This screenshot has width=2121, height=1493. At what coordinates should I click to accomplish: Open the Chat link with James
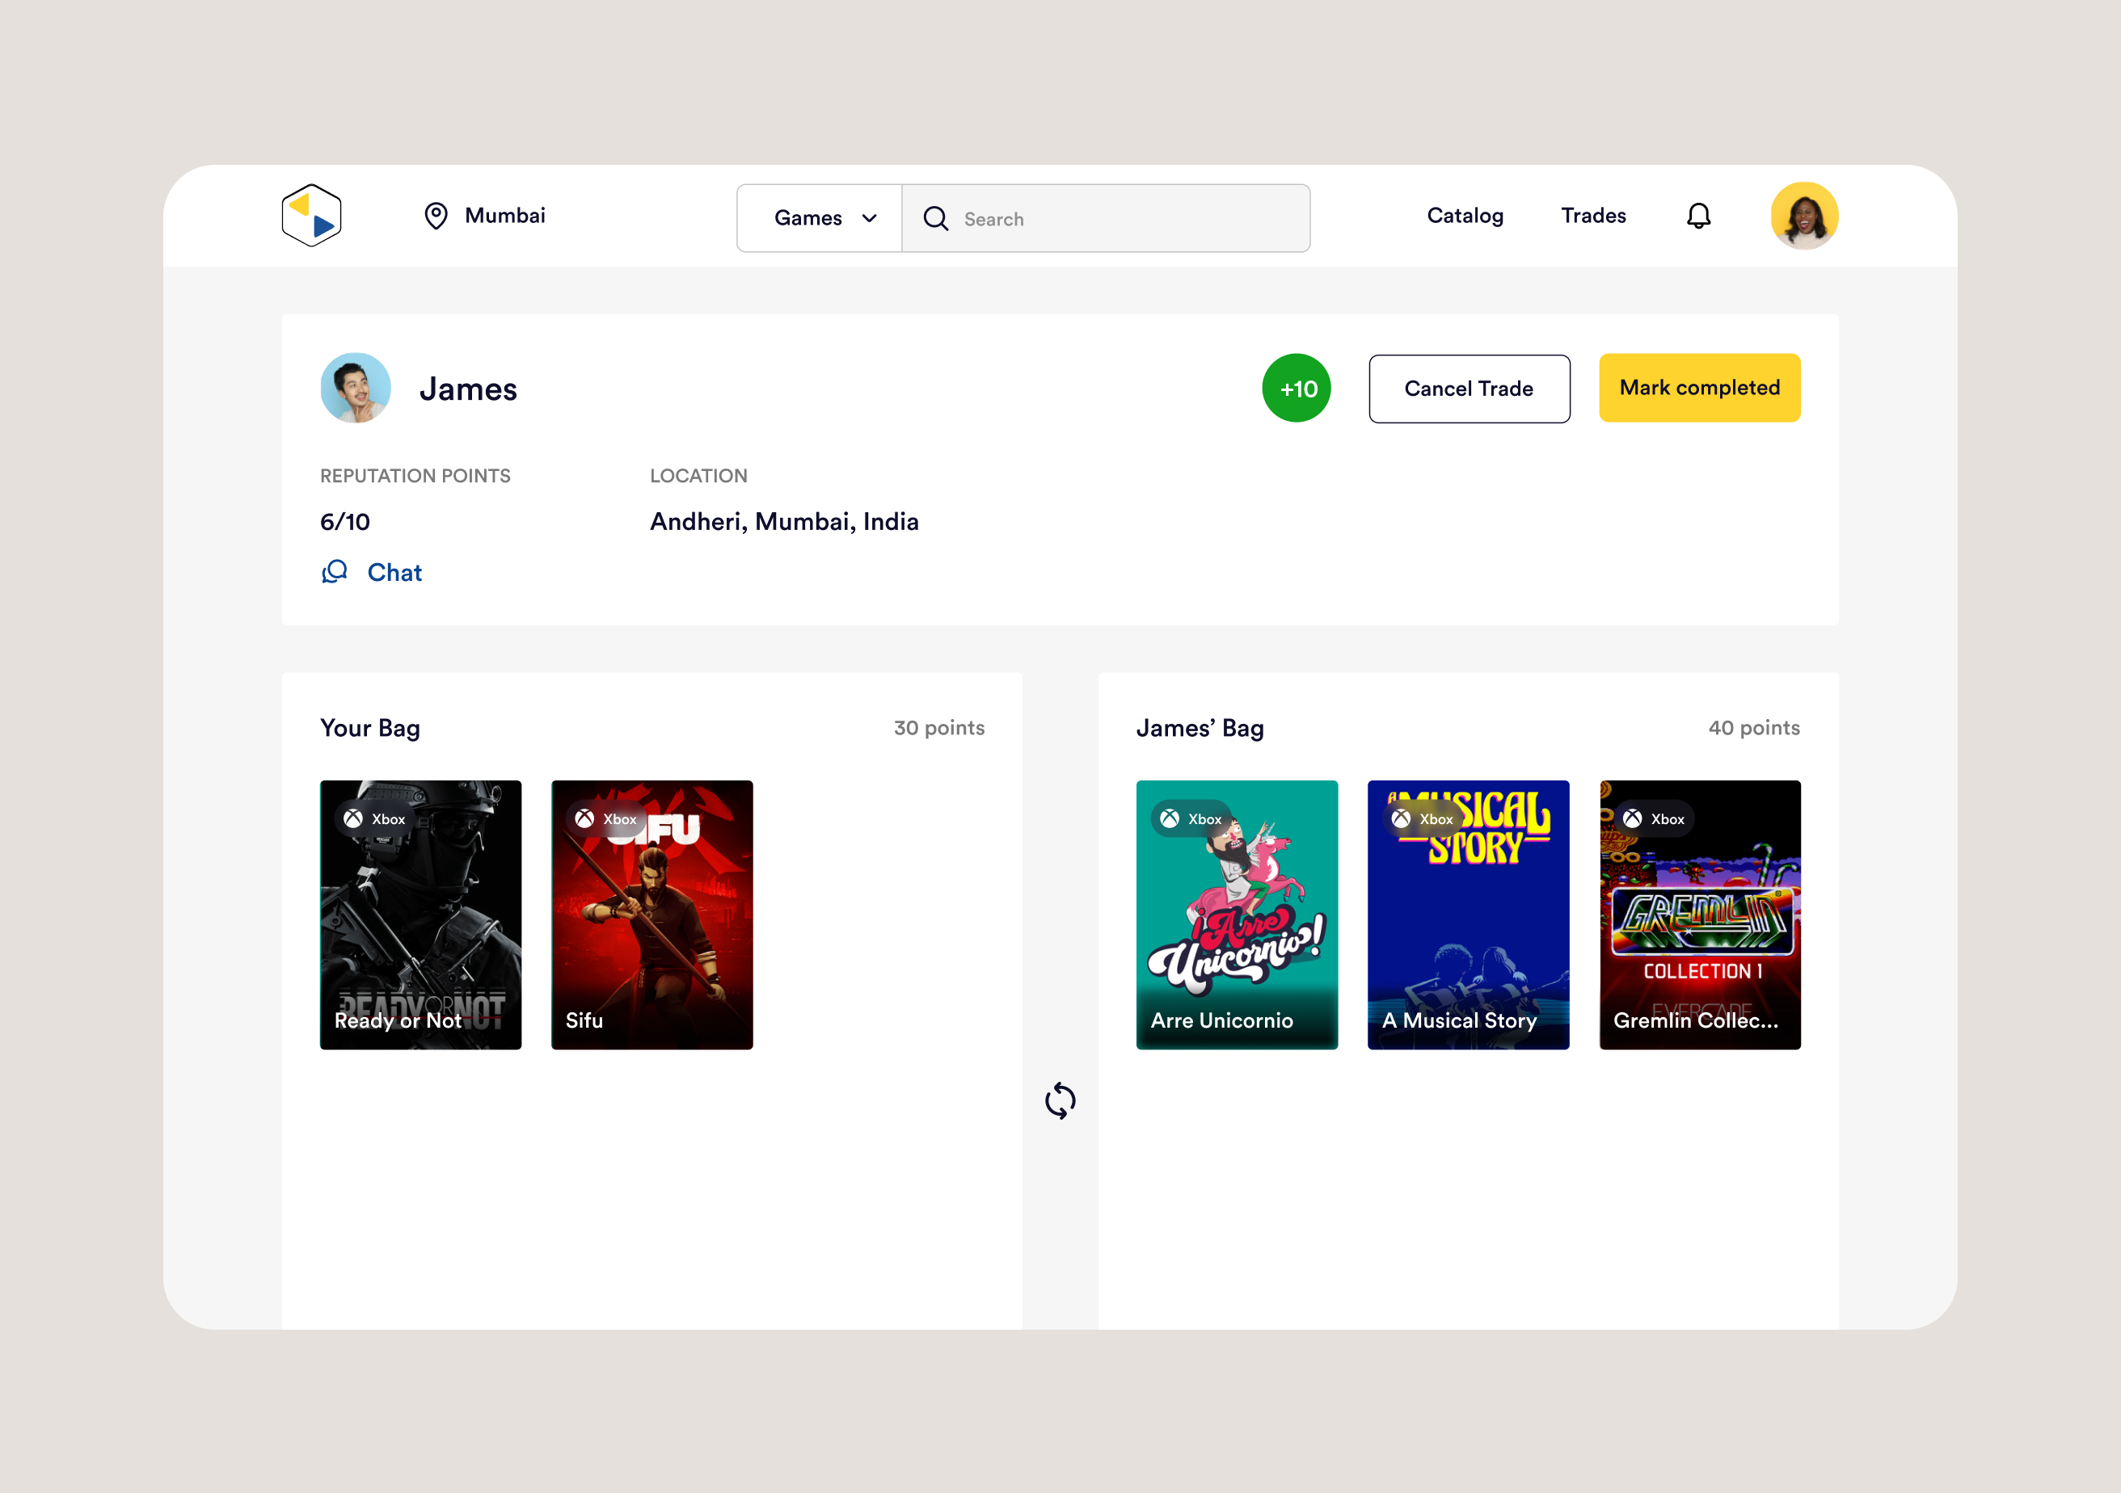394,573
